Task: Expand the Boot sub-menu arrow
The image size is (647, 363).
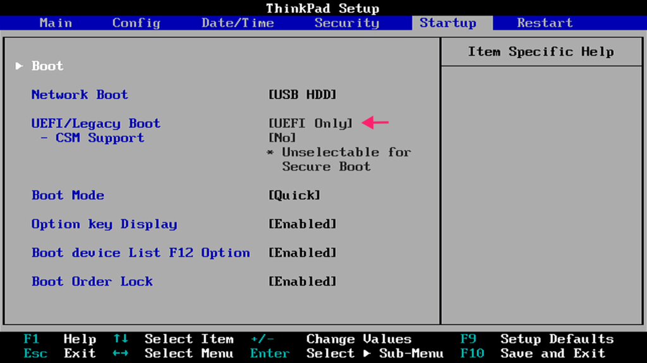Action: click(19, 66)
